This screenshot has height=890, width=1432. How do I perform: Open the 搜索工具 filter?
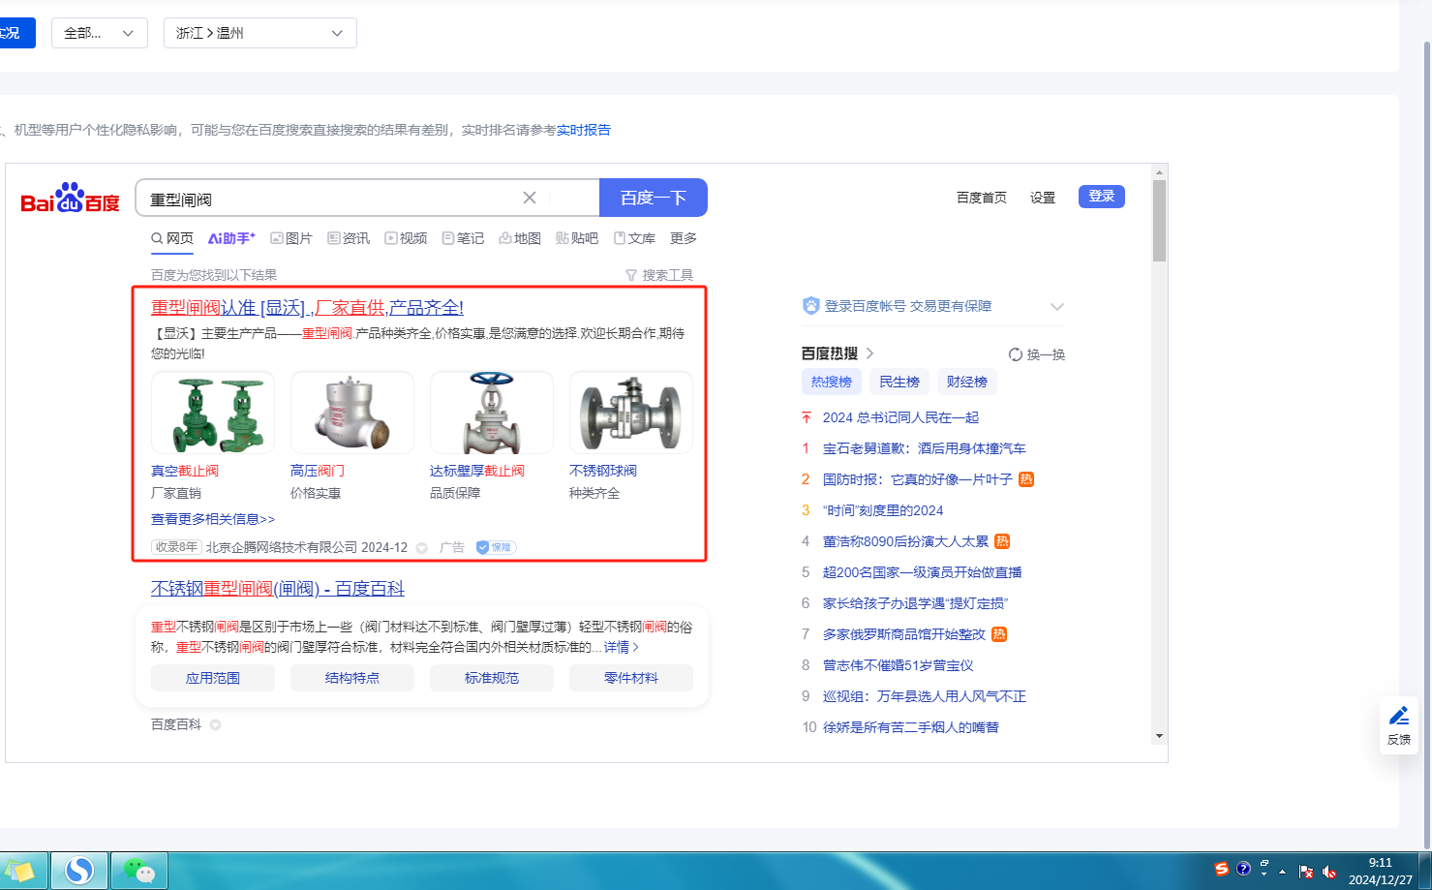coord(659,275)
